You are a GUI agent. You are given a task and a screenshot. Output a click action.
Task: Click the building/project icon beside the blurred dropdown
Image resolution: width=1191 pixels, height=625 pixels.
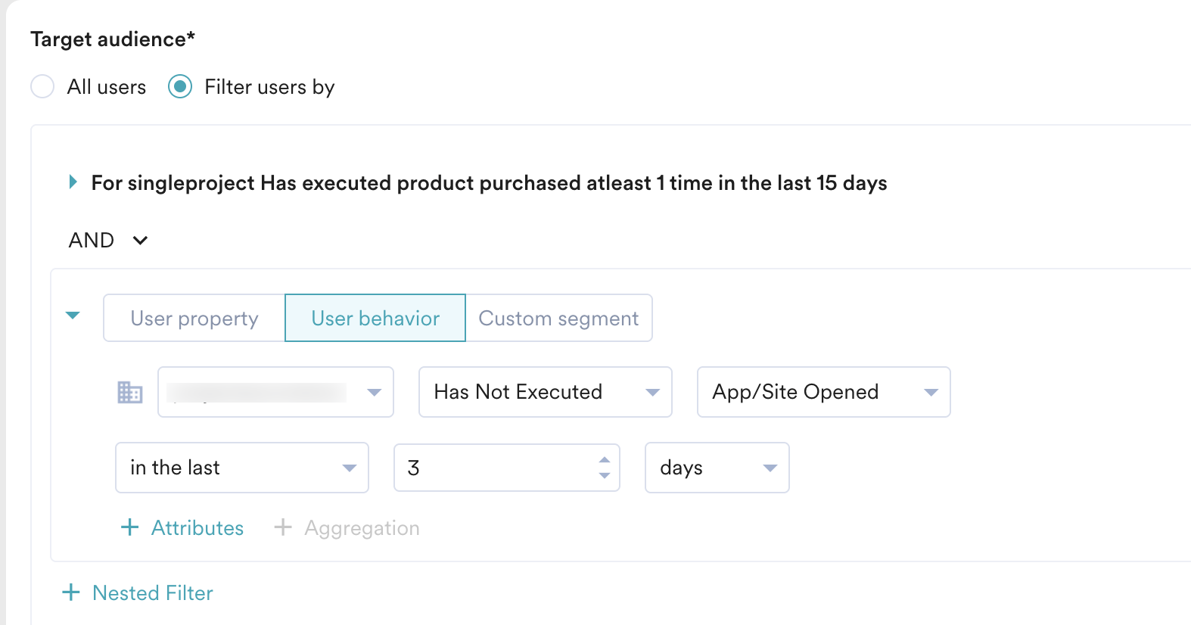(x=129, y=393)
